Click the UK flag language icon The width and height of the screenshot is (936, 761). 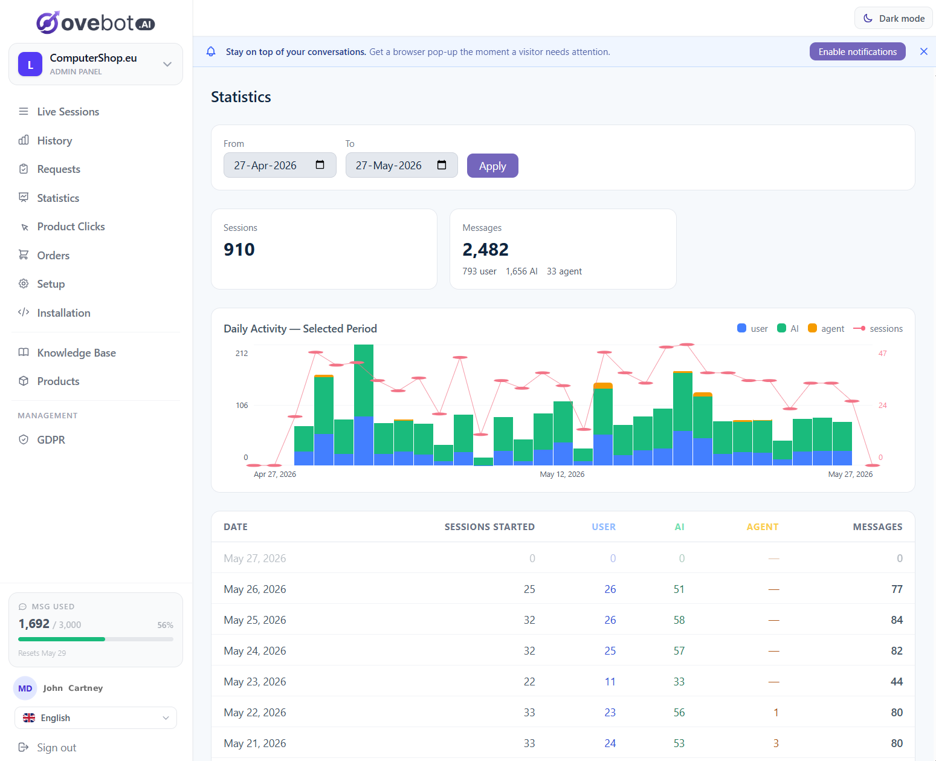pos(29,717)
